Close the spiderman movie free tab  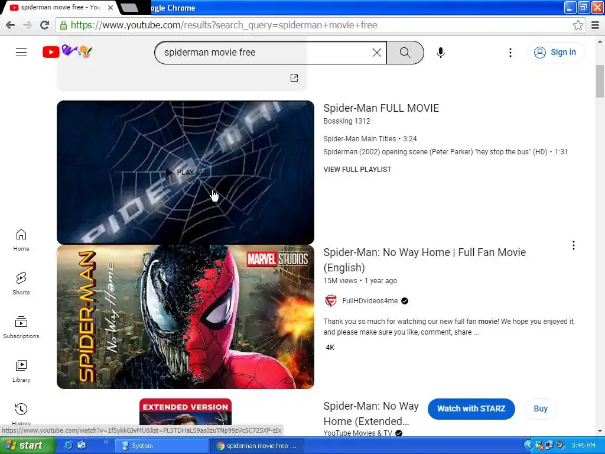pyautogui.click(x=110, y=7)
